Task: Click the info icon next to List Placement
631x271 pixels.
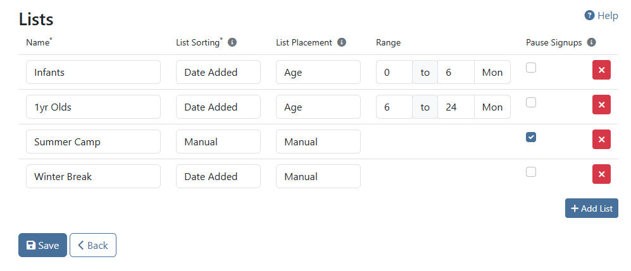Action: coord(342,42)
